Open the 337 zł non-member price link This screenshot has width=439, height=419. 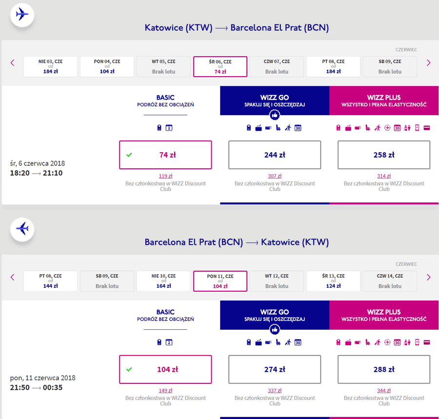[275, 390]
